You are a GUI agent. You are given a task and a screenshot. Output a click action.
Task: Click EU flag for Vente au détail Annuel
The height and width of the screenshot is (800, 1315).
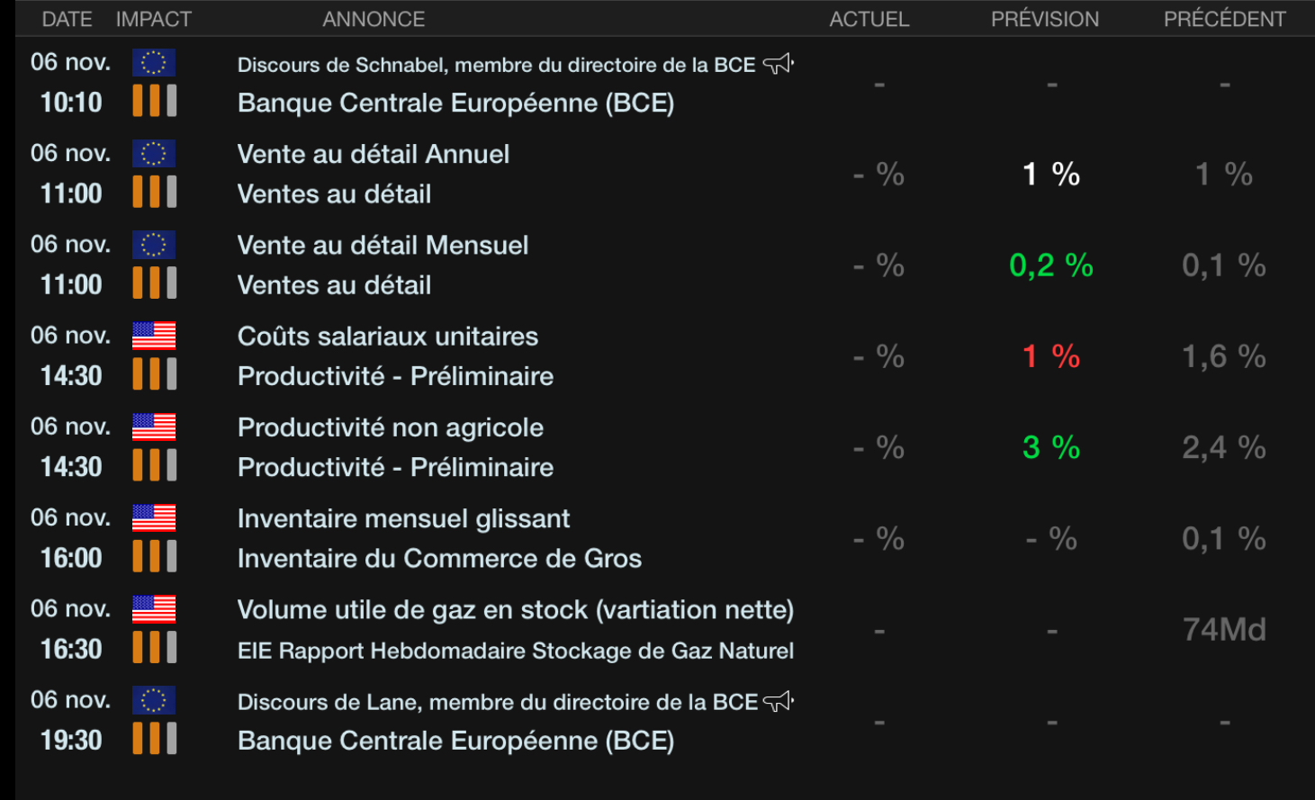click(154, 154)
